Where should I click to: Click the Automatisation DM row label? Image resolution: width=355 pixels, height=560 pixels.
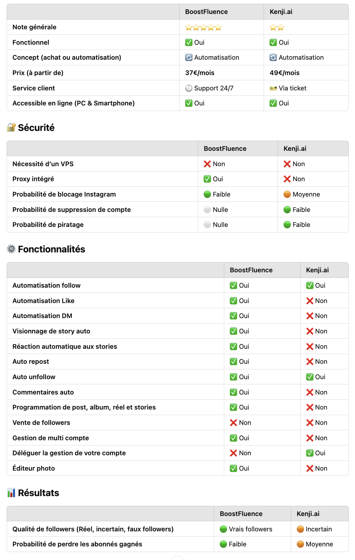(x=42, y=316)
